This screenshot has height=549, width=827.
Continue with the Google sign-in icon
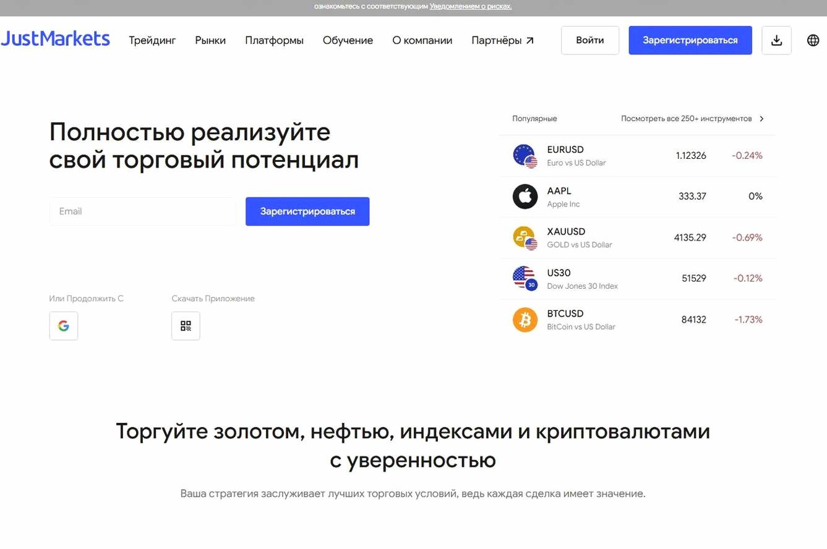[x=64, y=326]
